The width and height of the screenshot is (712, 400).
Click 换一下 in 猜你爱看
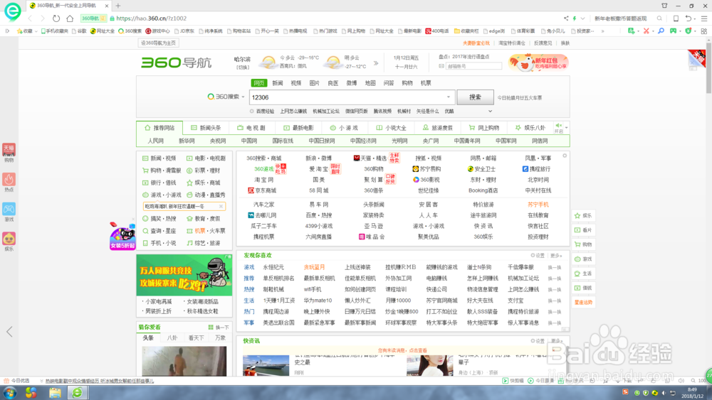(x=219, y=327)
